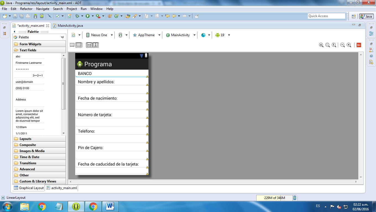The image size is (376, 212).
Task: Expand the Custom & Library Views category
Action: [39, 181]
